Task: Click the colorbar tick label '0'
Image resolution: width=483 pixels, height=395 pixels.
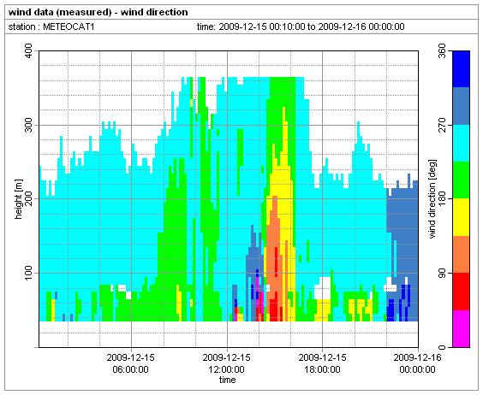Action: tap(443, 347)
